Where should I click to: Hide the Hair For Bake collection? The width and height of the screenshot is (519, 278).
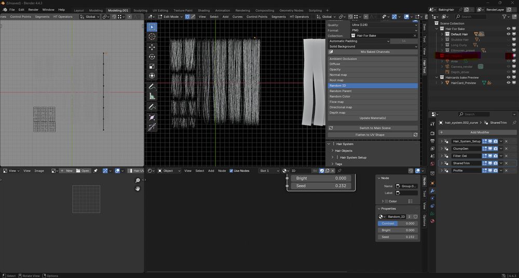click(x=509, y=29)
